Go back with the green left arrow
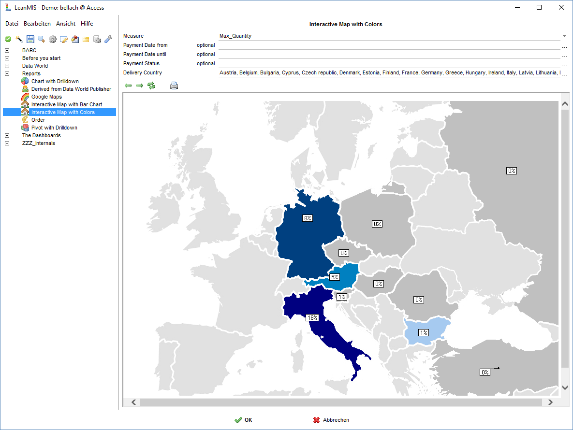 (x=128, y=86)
